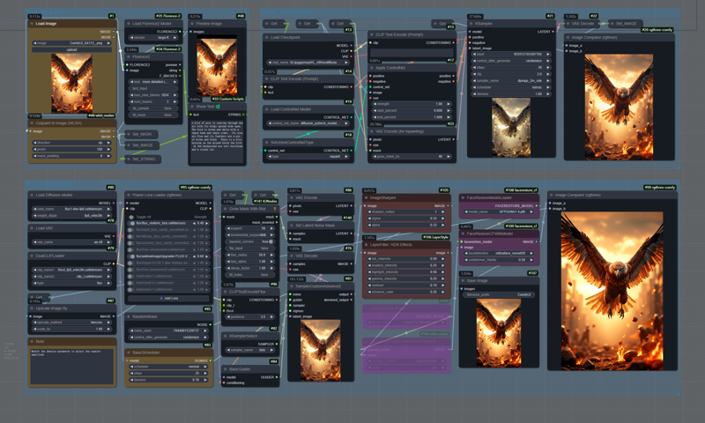This screenshot has width=705, height=423.
Task: Decrease the seed value with its left arrow in KSampler
Action: pos(474,54)
